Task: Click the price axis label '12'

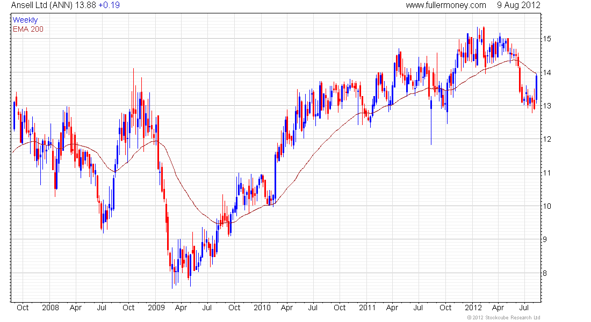Action: [x=546, y=140]
